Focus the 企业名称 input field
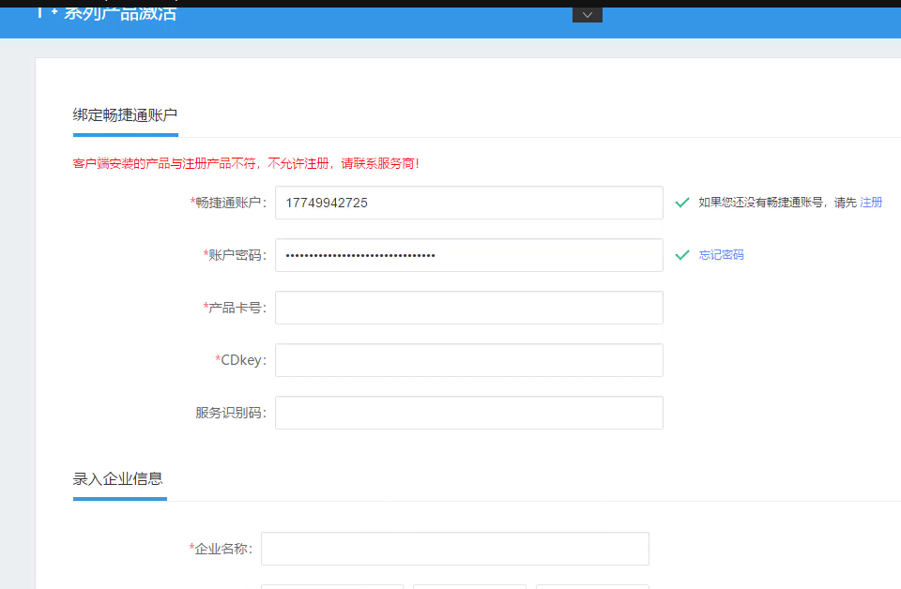The height and width of the screenshot is (589, 901). 455,549
